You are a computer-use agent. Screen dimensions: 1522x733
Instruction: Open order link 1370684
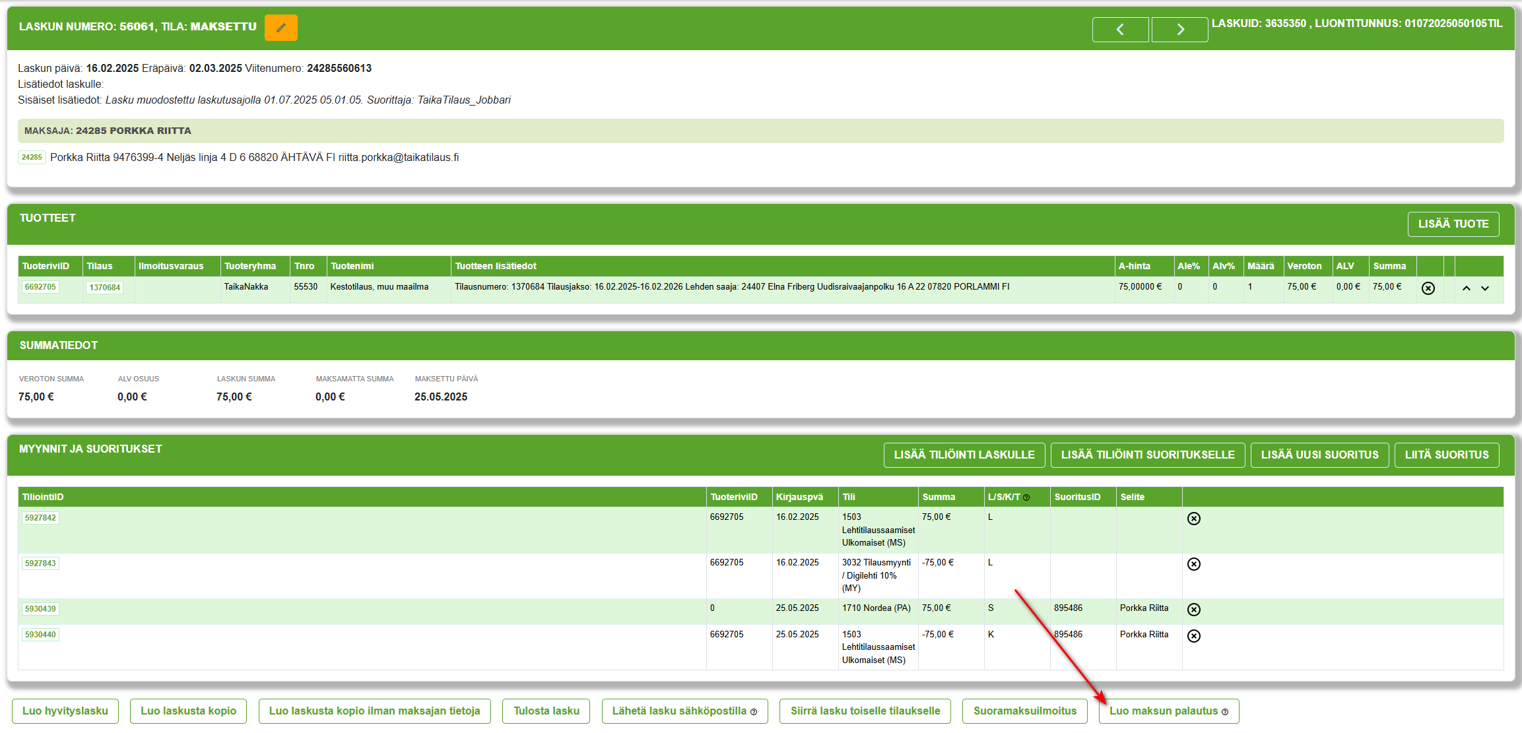click(x=104, y=288)
